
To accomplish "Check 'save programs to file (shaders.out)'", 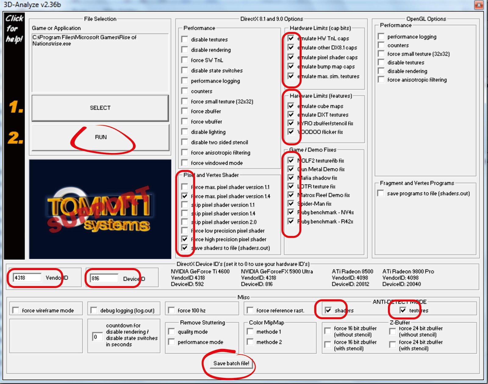I will (x=380, y=193).
